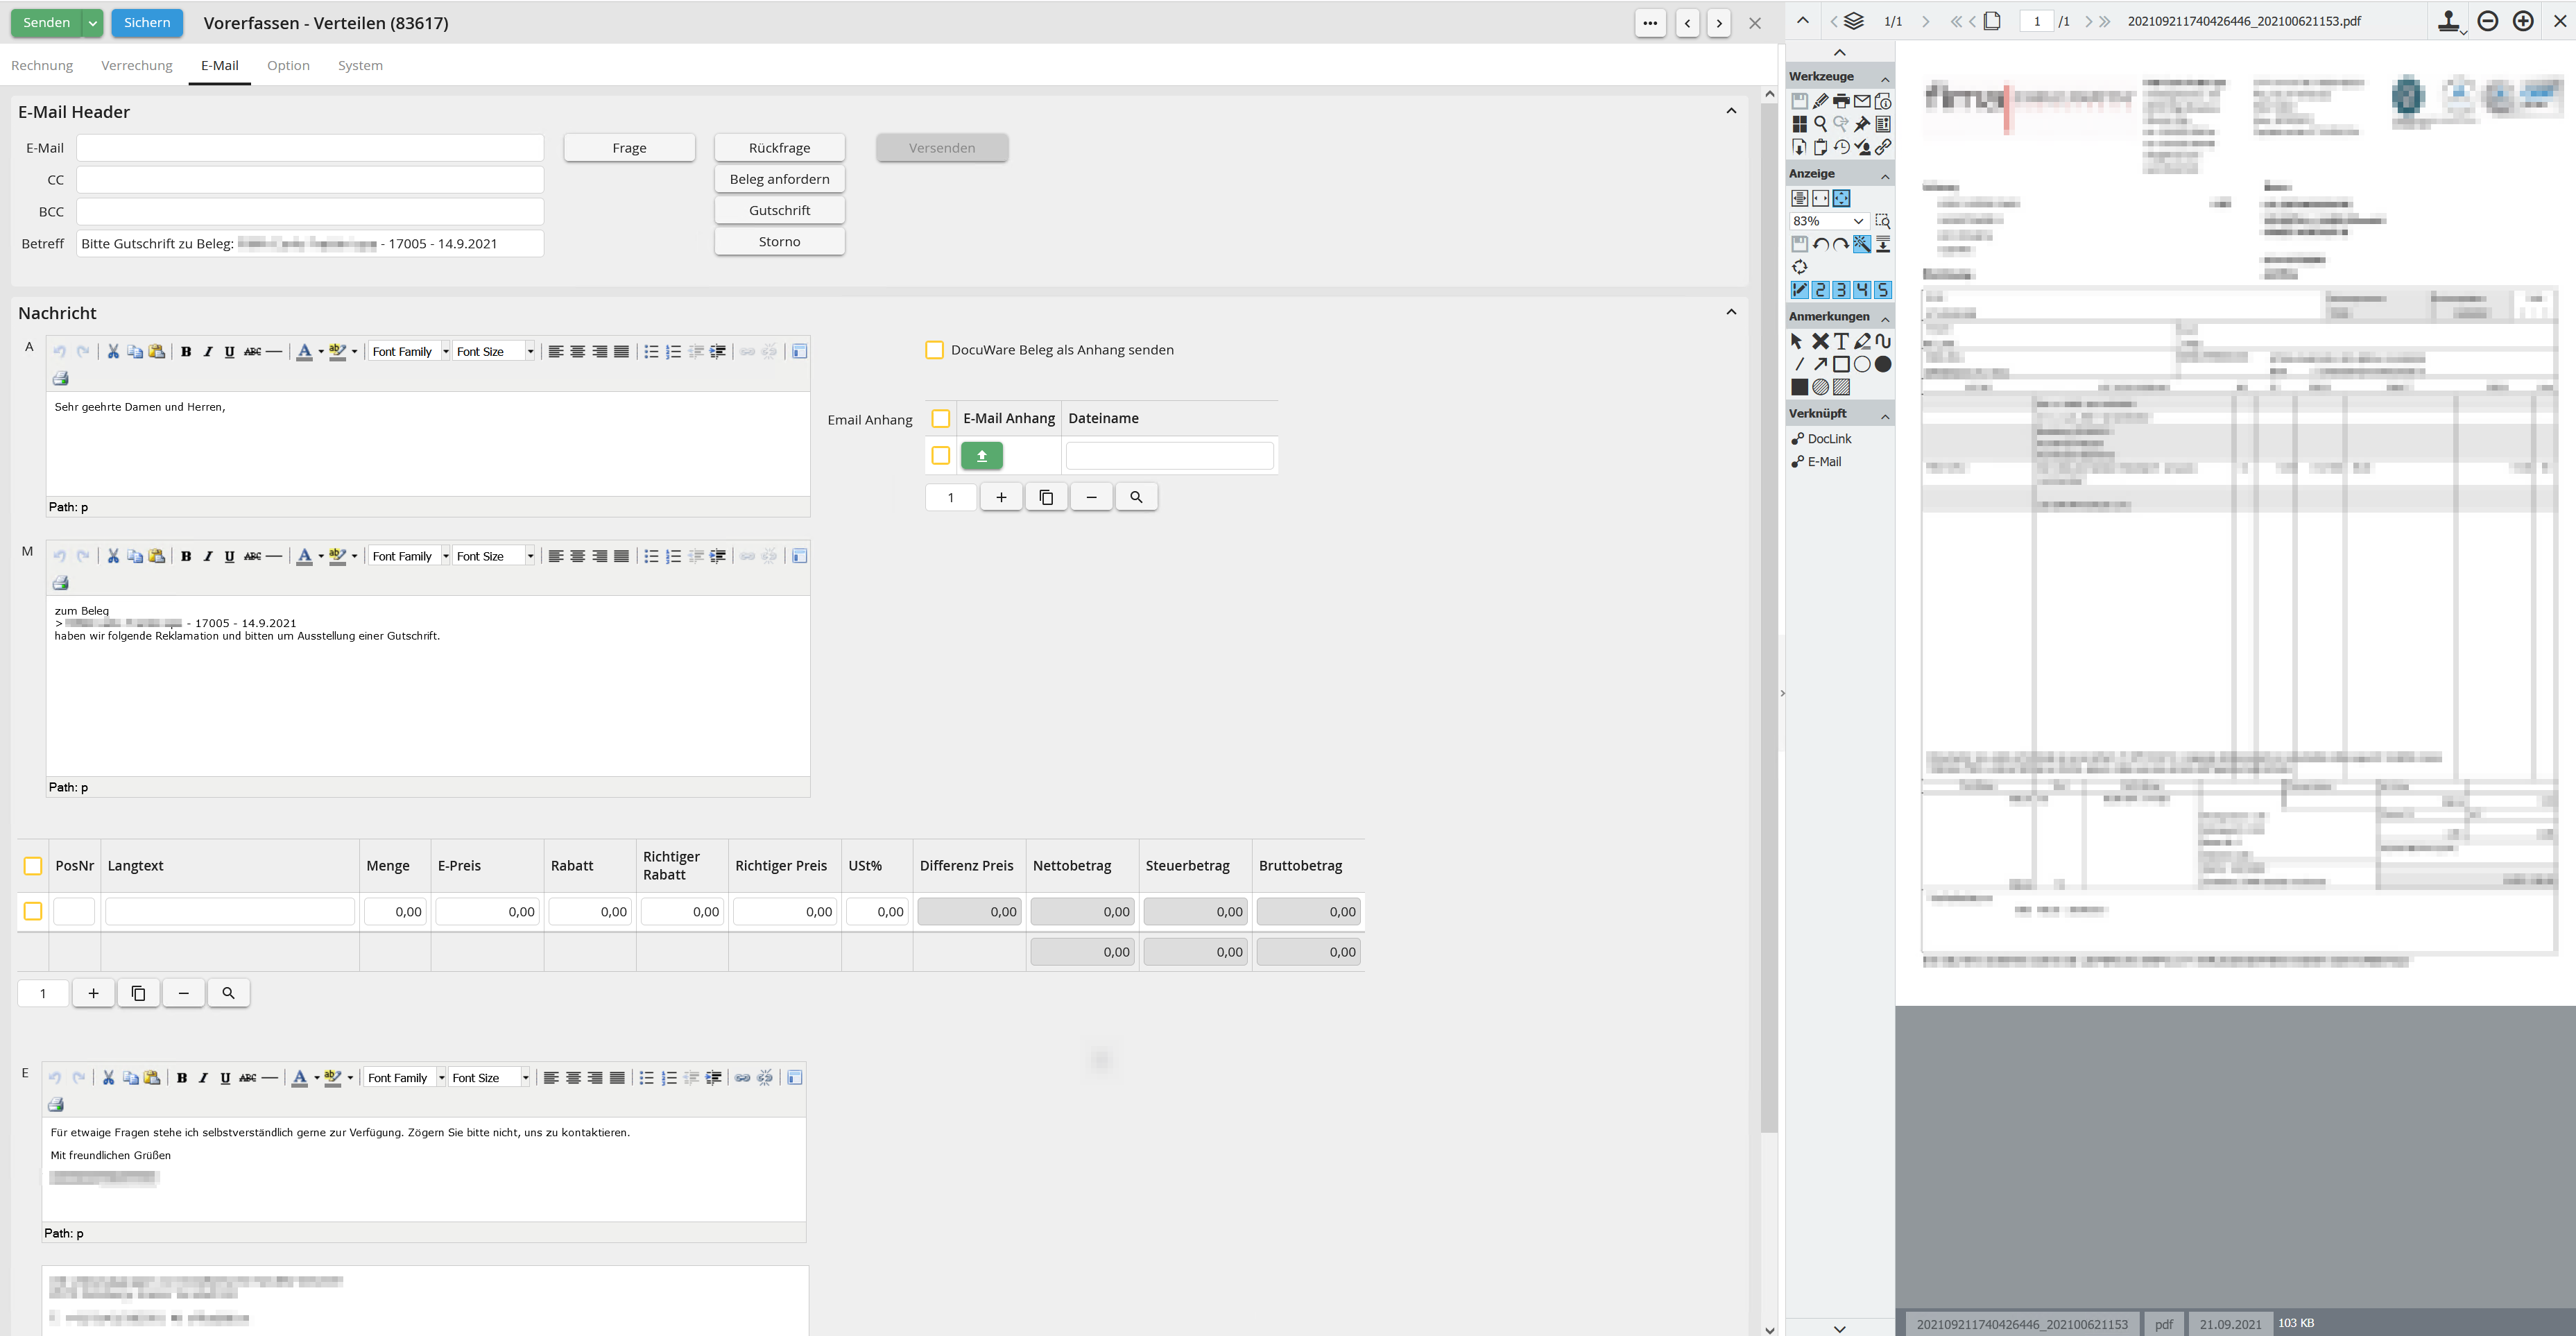Screen dimensions: 2576x1336
Task: Open the Option tab
Action: click(288, 65)
